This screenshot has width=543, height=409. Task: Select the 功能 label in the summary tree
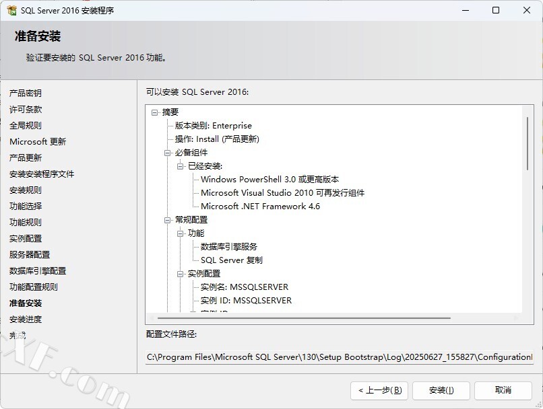196,233
